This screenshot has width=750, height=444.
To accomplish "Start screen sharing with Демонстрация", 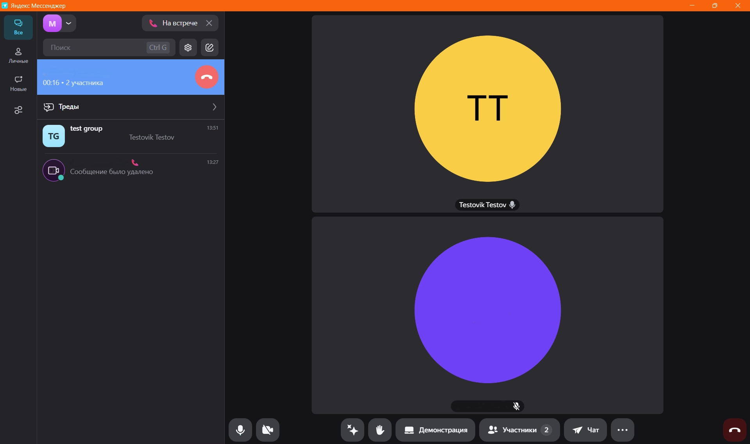I will (x=435, y=430).
